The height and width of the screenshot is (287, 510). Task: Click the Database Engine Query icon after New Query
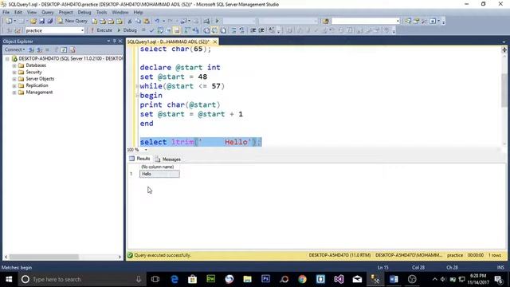click(94, 22)
